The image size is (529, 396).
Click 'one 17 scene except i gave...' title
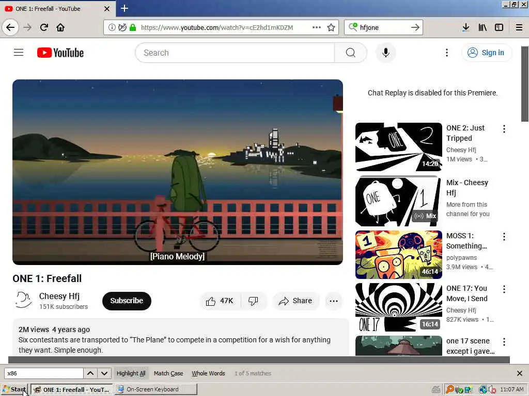(470, 346)
